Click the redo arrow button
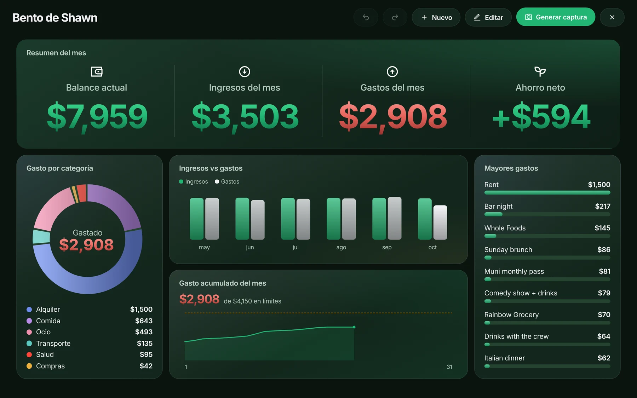Image resolution: width=637 pixels, height=398 pixels. (x=395, y=17)
